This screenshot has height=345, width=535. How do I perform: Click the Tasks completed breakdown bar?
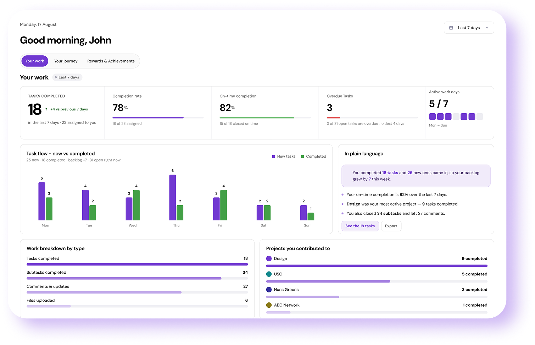click(137, 264)
